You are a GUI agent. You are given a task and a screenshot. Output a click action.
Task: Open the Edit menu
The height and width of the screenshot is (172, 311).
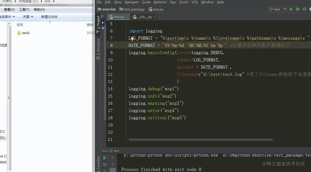108,2
